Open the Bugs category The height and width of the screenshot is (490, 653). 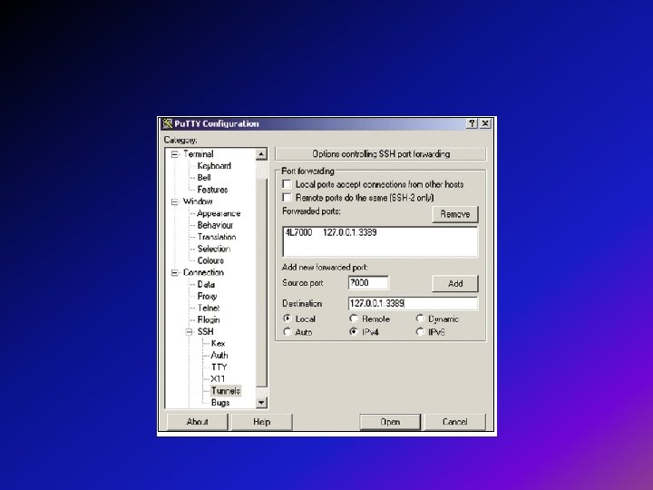click(220, 403)
